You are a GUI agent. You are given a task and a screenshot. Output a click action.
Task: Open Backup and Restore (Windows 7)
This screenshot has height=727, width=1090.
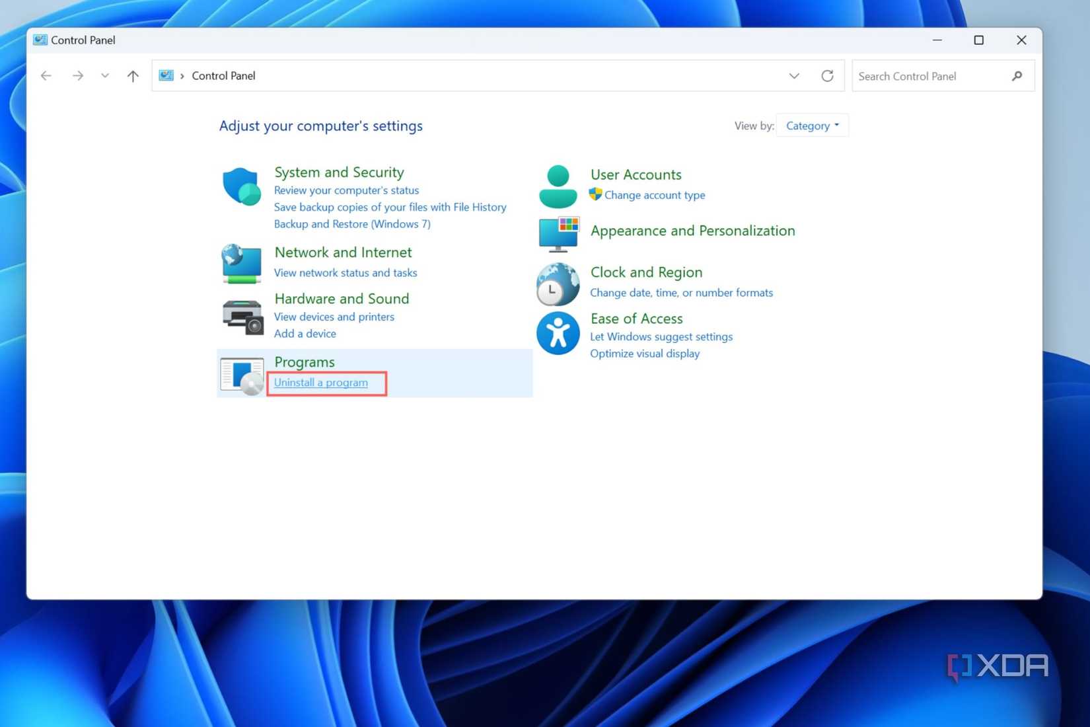click(x=352, y=224)
